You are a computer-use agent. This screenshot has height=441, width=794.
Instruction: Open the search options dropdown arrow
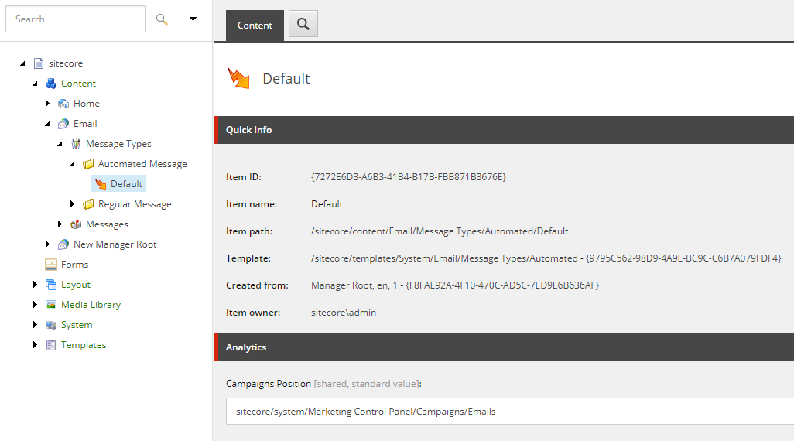[x=193, y=19]
